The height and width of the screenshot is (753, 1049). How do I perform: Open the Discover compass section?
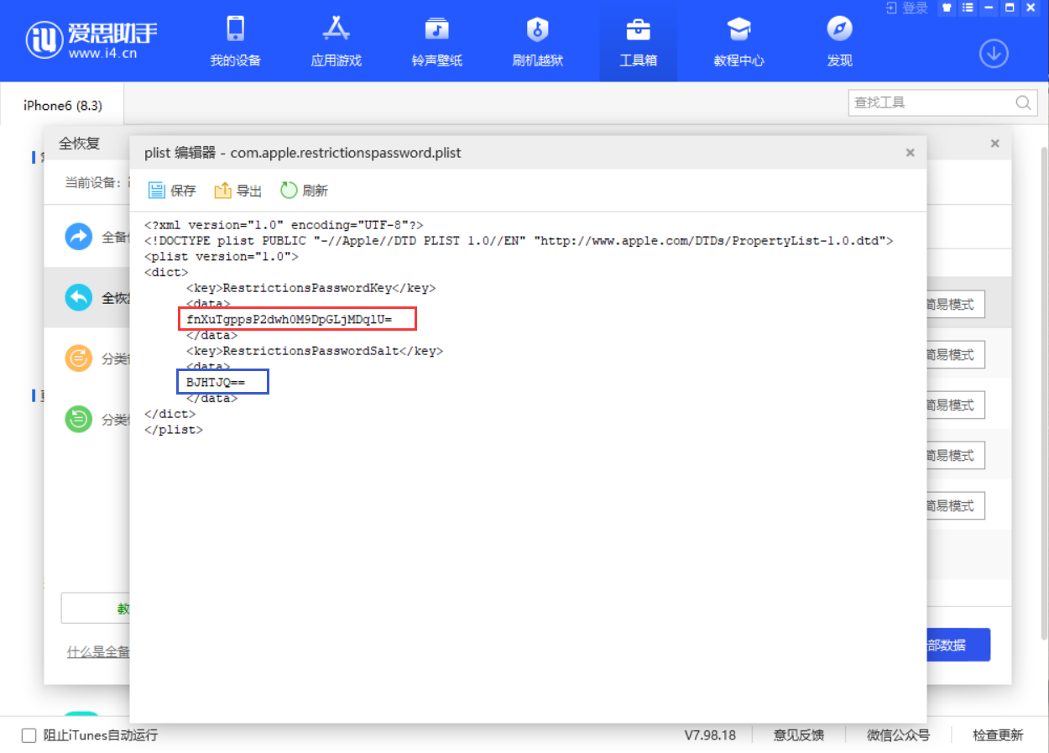click(839, 42)
